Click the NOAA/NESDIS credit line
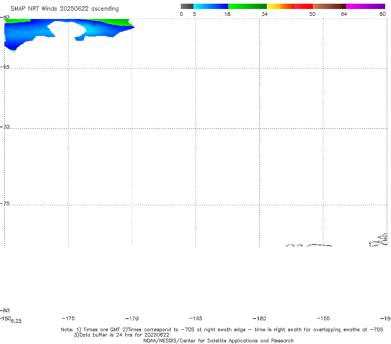This screenshot has width=391, height=344. point(218,340)
